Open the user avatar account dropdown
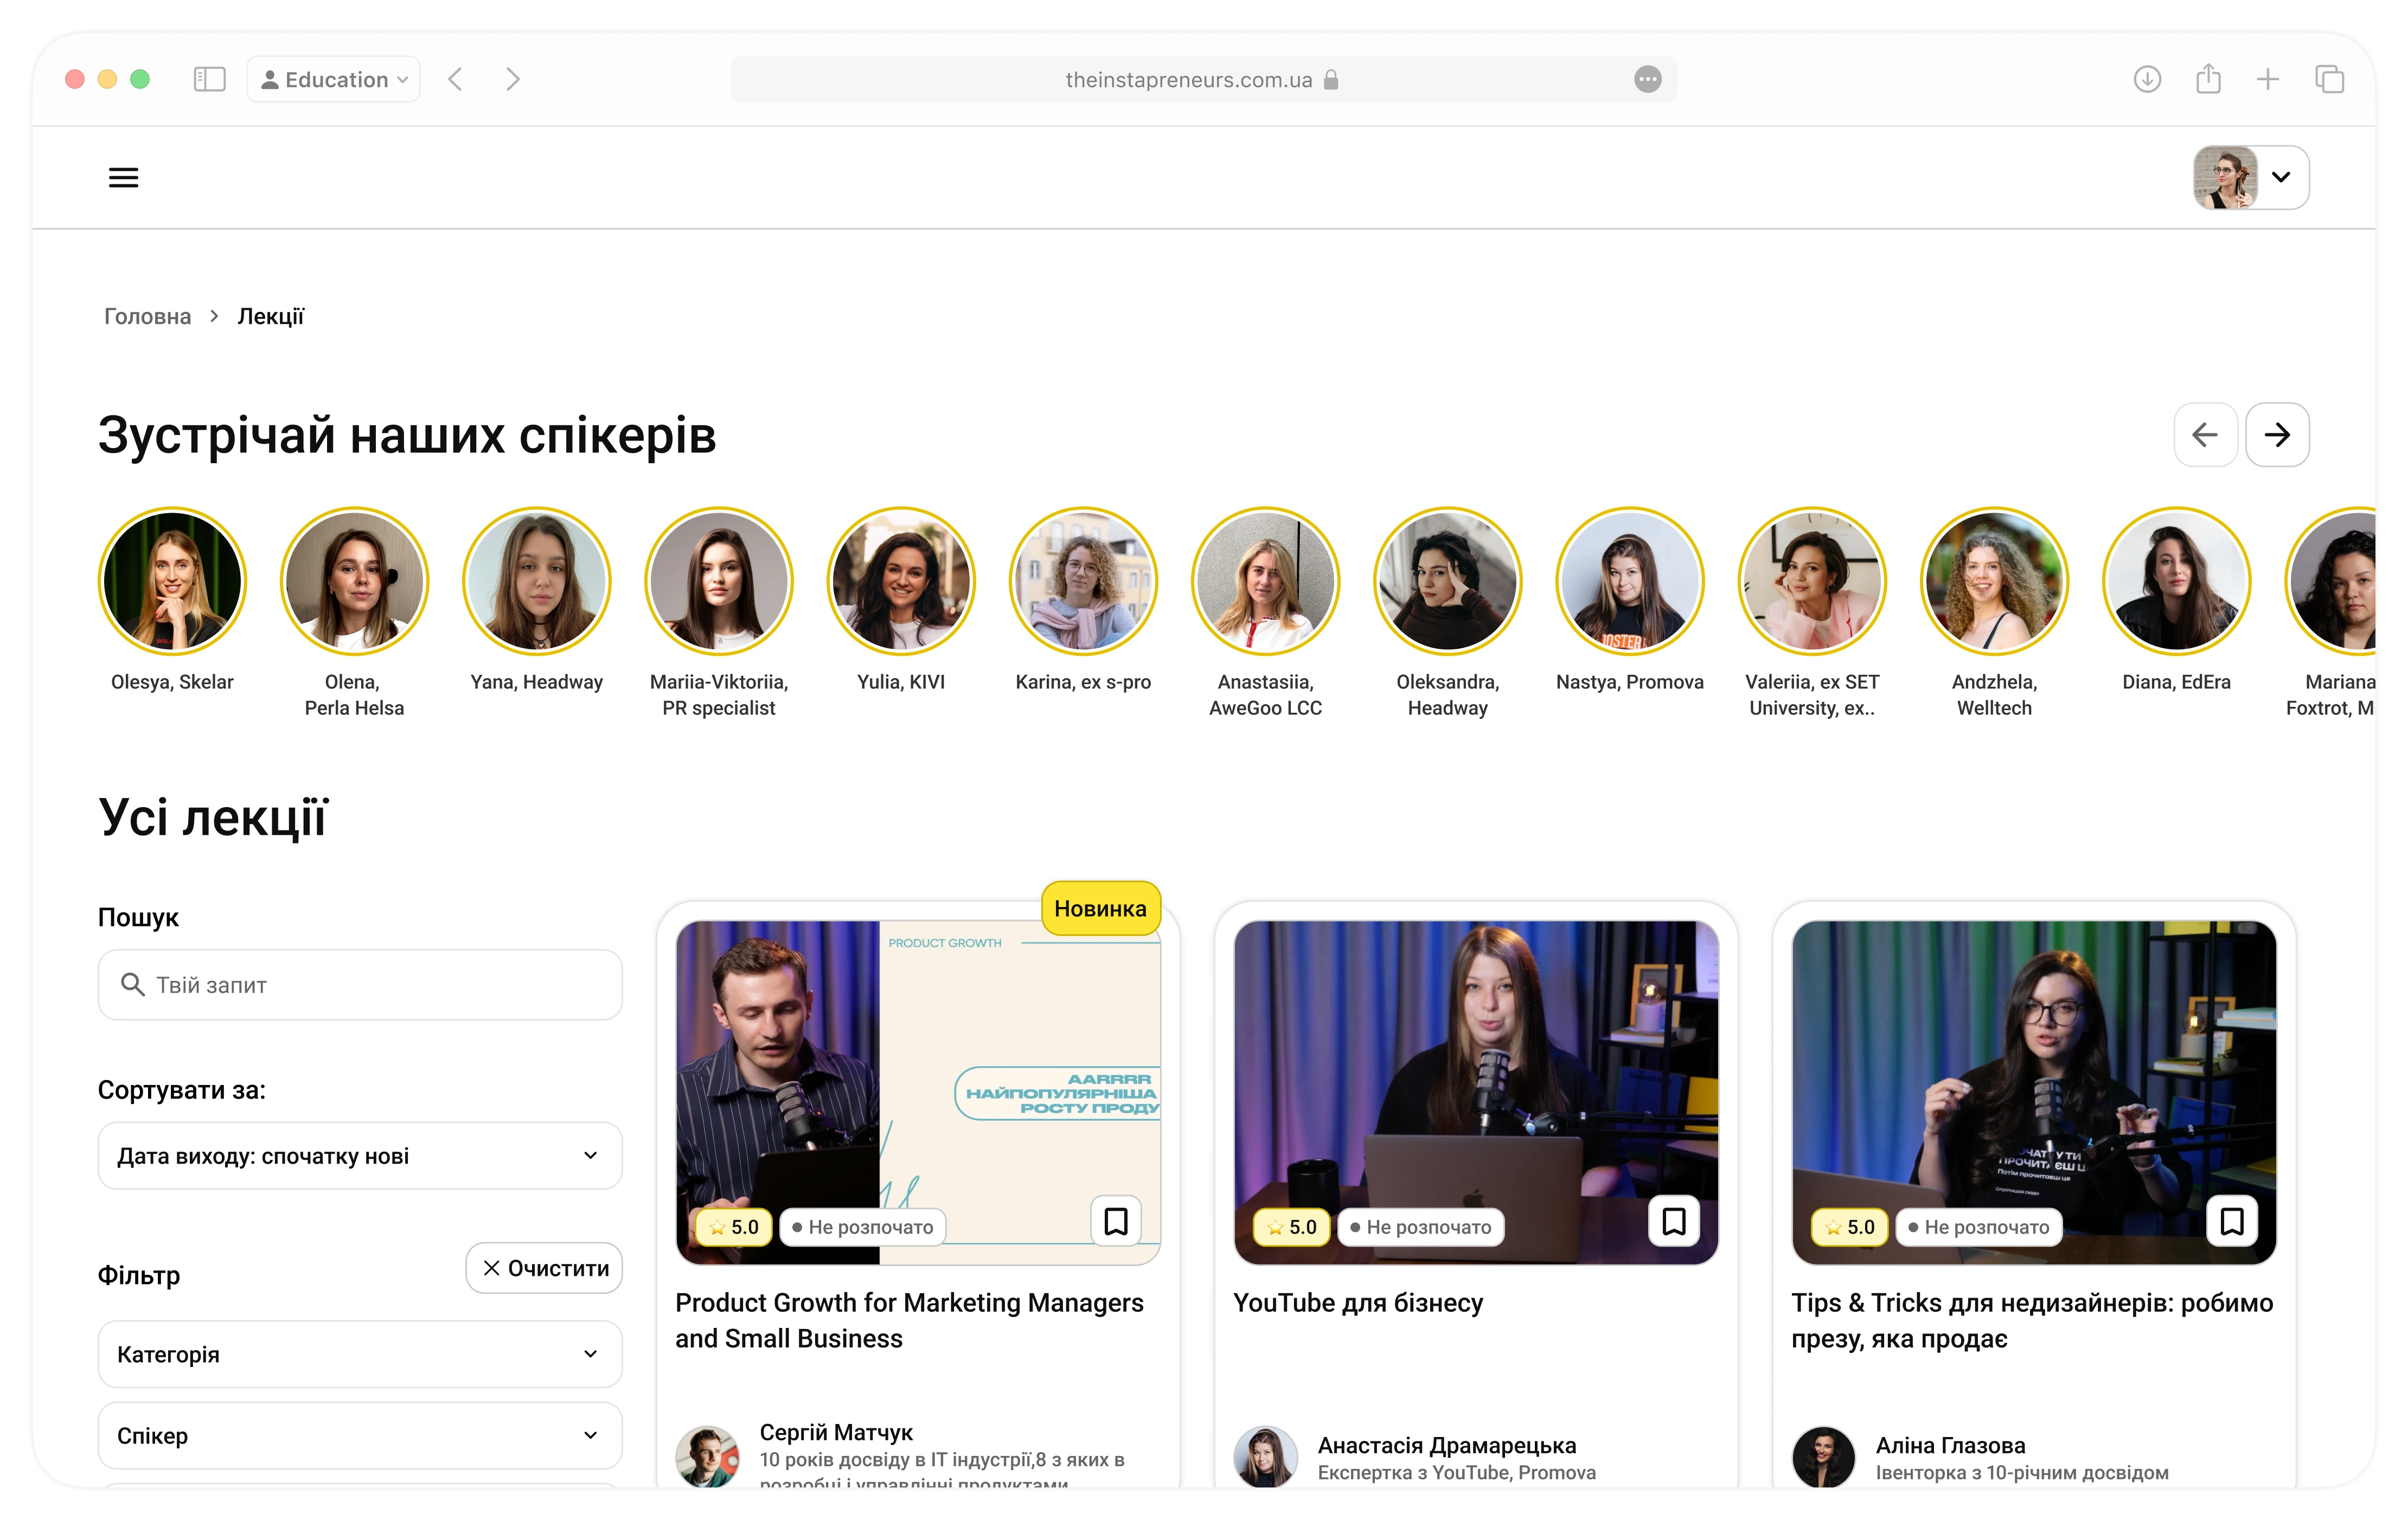The image size is (2408, 1520). click(x=2250, y=177)
